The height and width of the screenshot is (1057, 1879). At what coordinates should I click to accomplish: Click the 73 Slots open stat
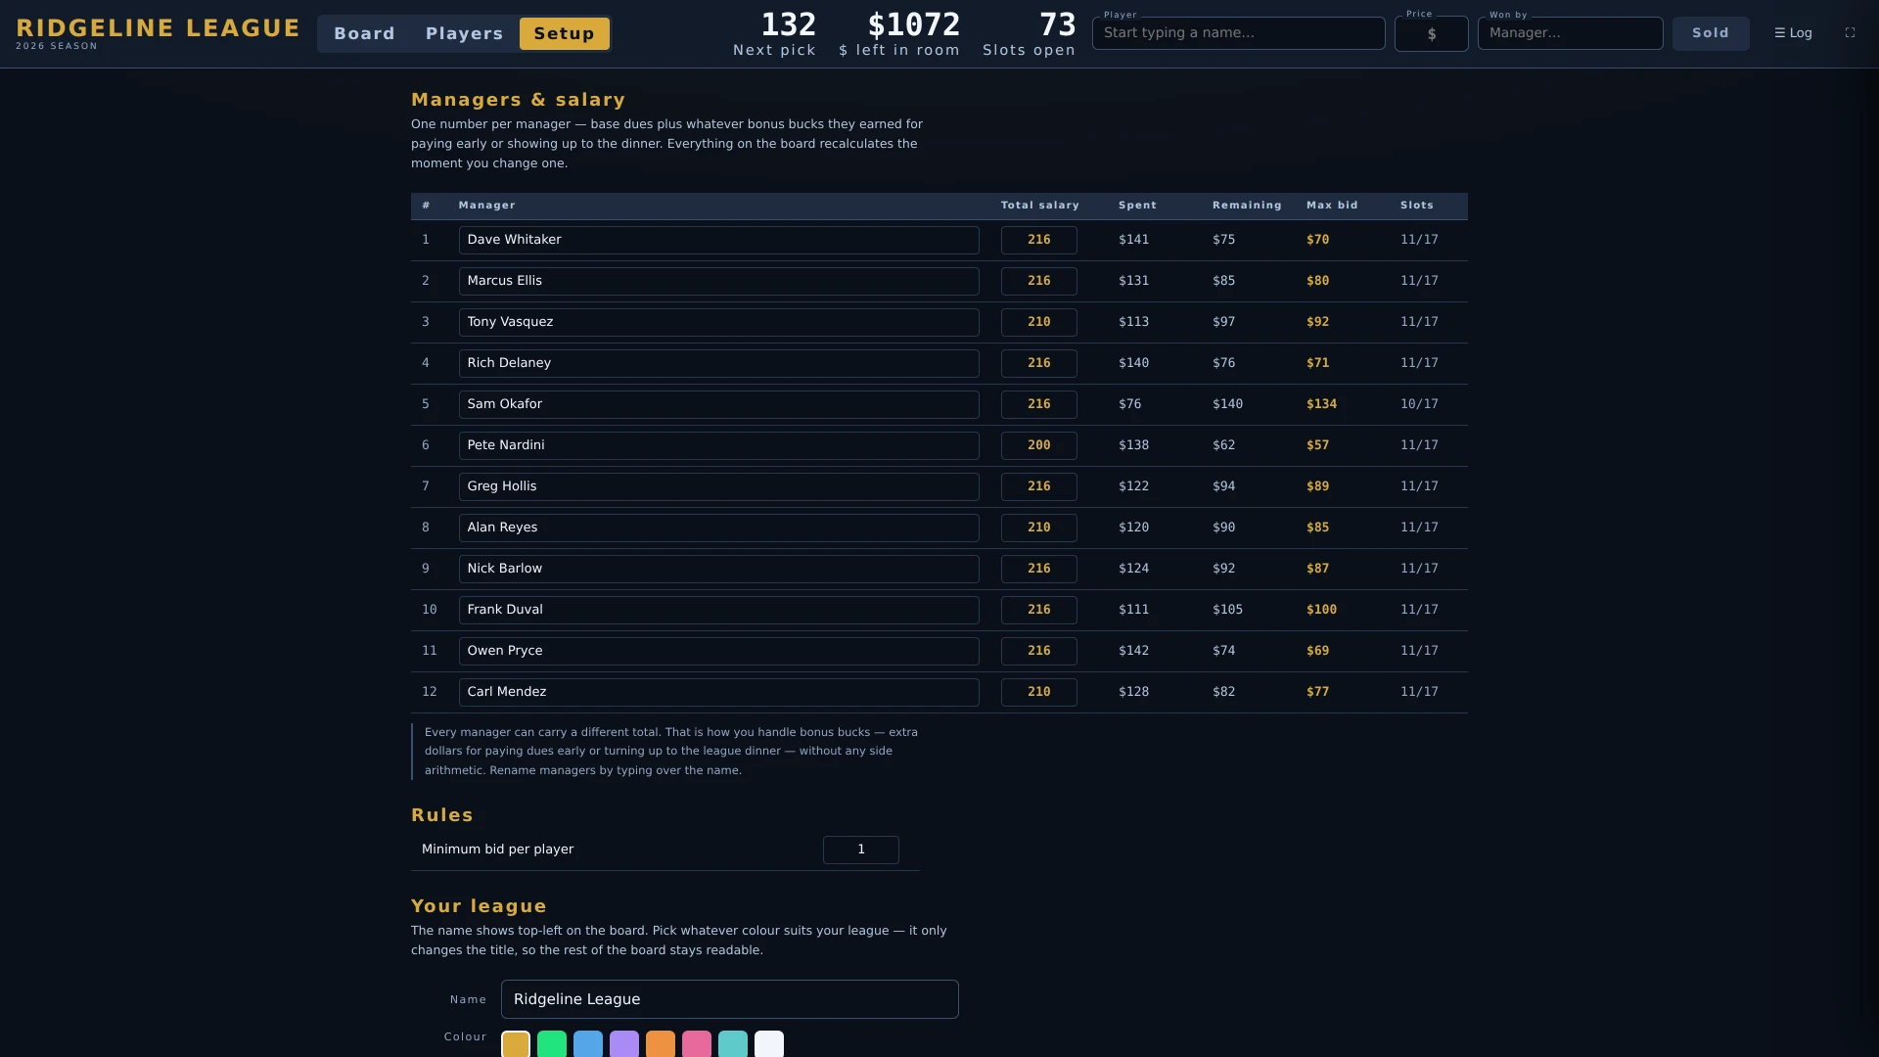pos(1029,33)
